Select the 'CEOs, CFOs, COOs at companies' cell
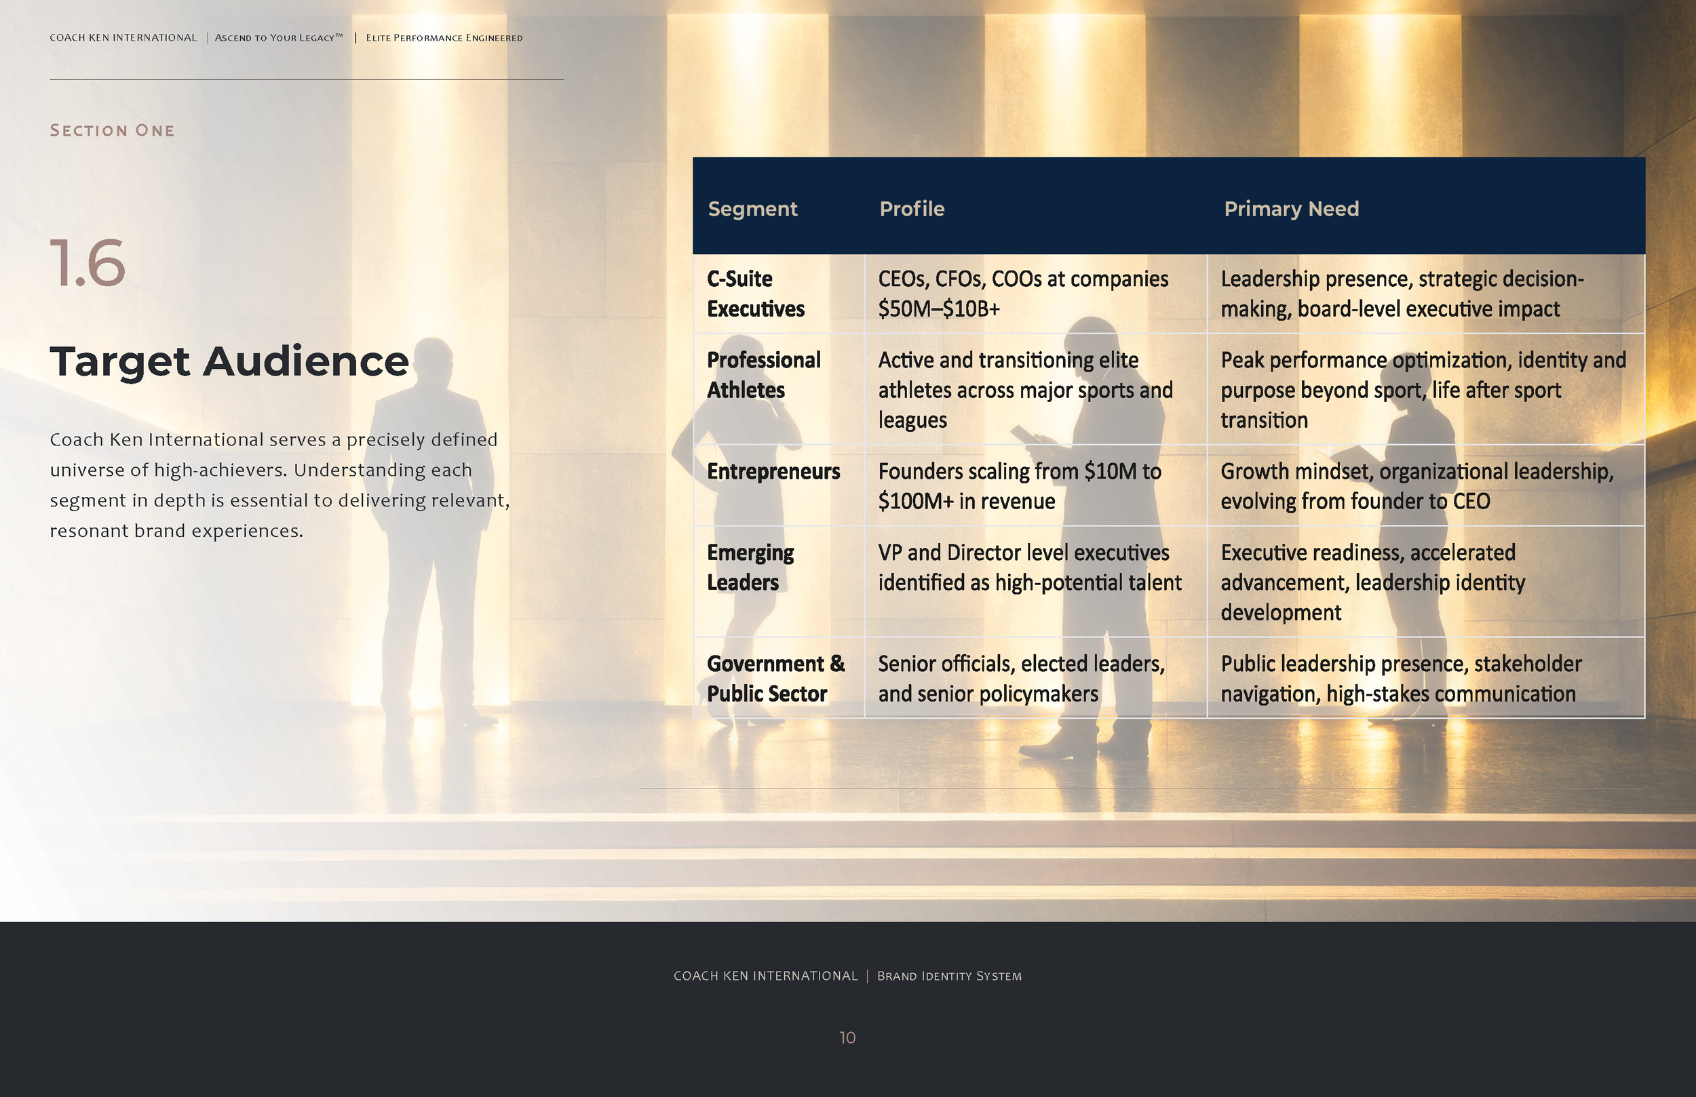Image resolution: width=1696 pixels, height=1097 pixels. pyautogui.click(x=1036, y=294)
